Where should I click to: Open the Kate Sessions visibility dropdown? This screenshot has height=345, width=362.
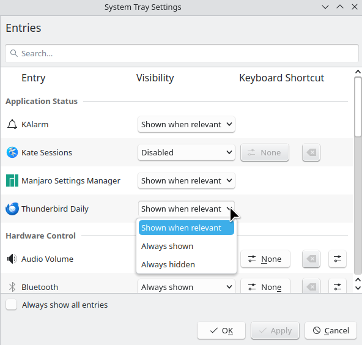tap(187, 152)
